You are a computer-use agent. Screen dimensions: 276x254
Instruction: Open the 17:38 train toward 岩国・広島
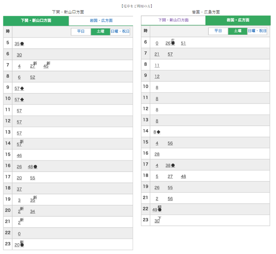coord(168,166)
